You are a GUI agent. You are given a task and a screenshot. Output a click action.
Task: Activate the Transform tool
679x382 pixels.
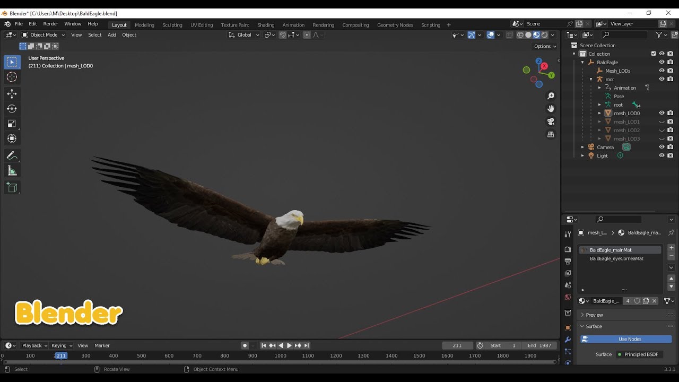coord(12,138)
